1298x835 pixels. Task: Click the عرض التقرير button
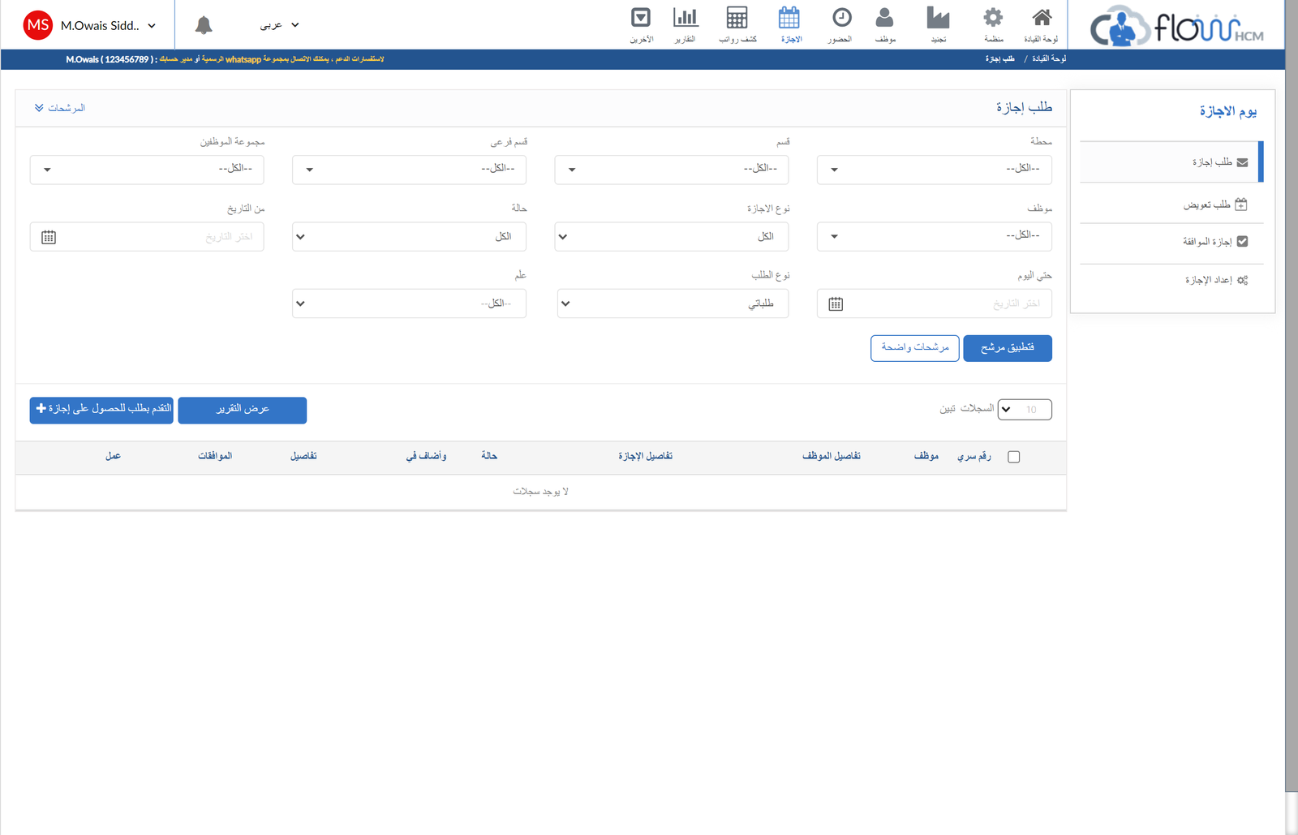pyautogui.click(x=242, y=410)
